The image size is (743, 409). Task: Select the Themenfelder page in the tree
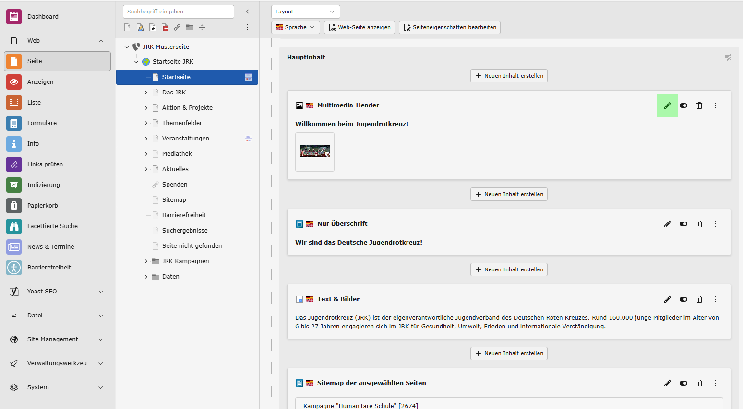point(182,123)
